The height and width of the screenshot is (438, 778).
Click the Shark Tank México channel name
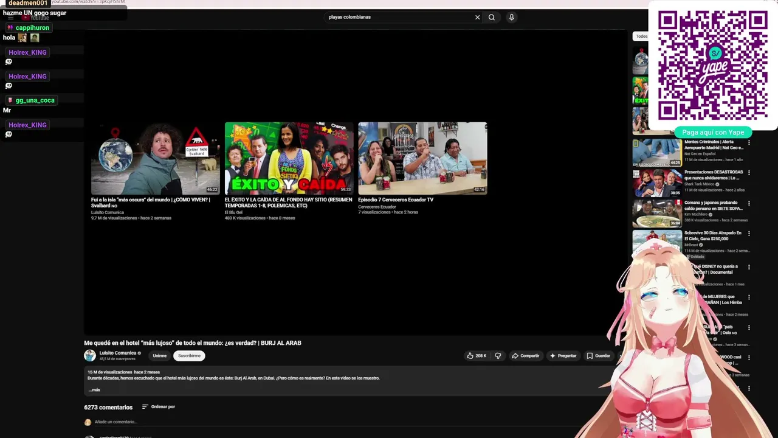click(699, 184)
